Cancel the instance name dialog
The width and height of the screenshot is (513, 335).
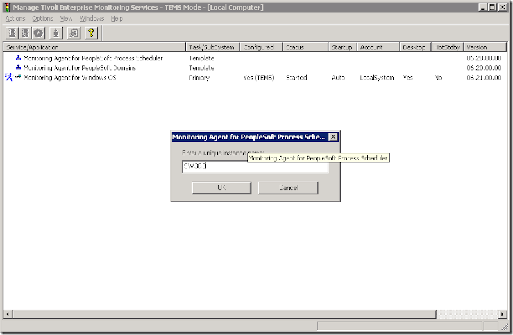(x=288, y=187)
